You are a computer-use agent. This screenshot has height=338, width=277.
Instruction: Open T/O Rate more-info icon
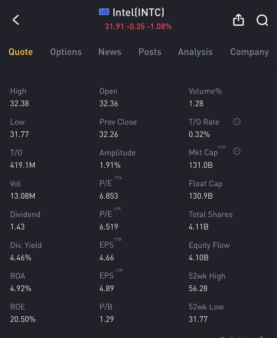pyautogui.click(x=237, y=122)
